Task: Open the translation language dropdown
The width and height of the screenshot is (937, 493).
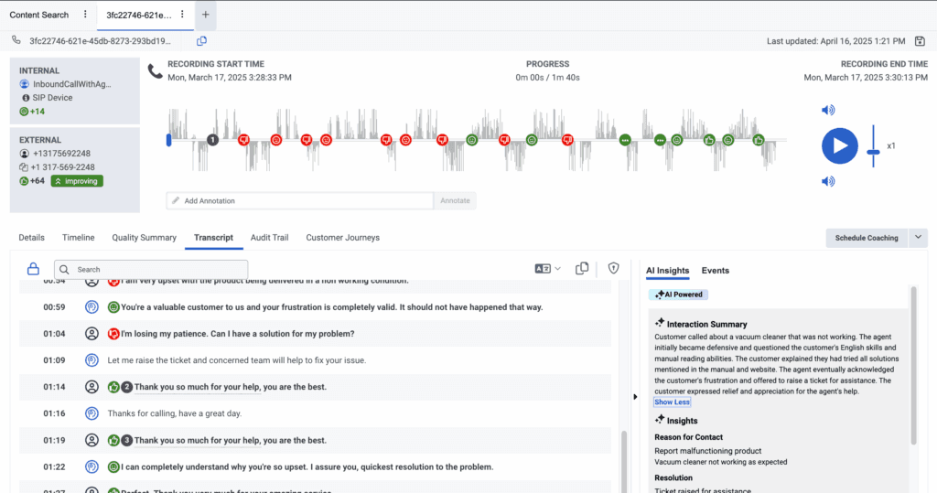Action: click(547, 269)
